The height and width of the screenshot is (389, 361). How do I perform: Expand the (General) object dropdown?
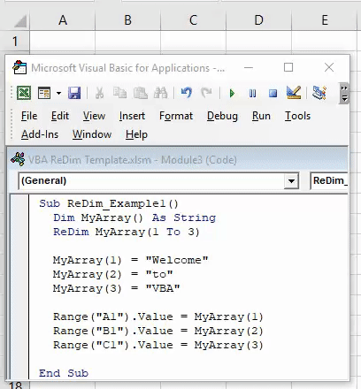[291, 180]
